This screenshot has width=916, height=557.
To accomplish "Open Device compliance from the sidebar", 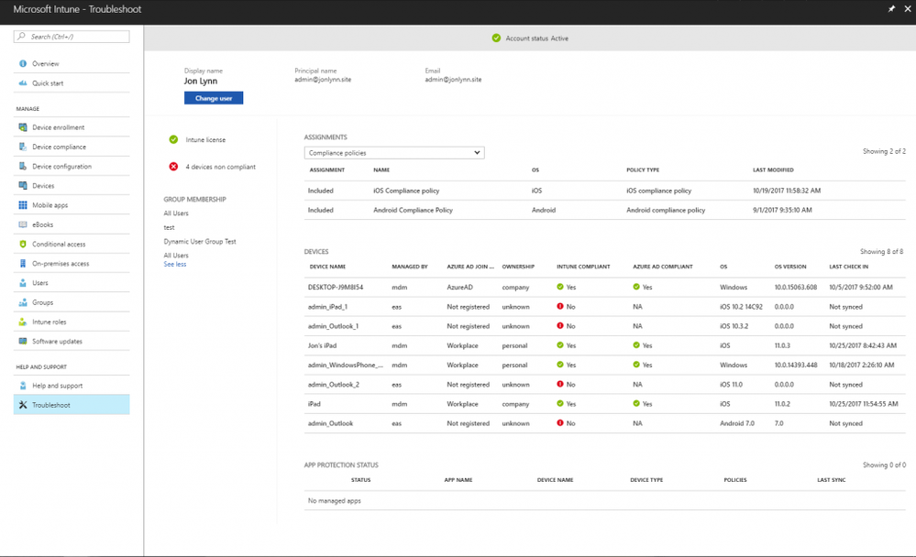I will [24, 147].
